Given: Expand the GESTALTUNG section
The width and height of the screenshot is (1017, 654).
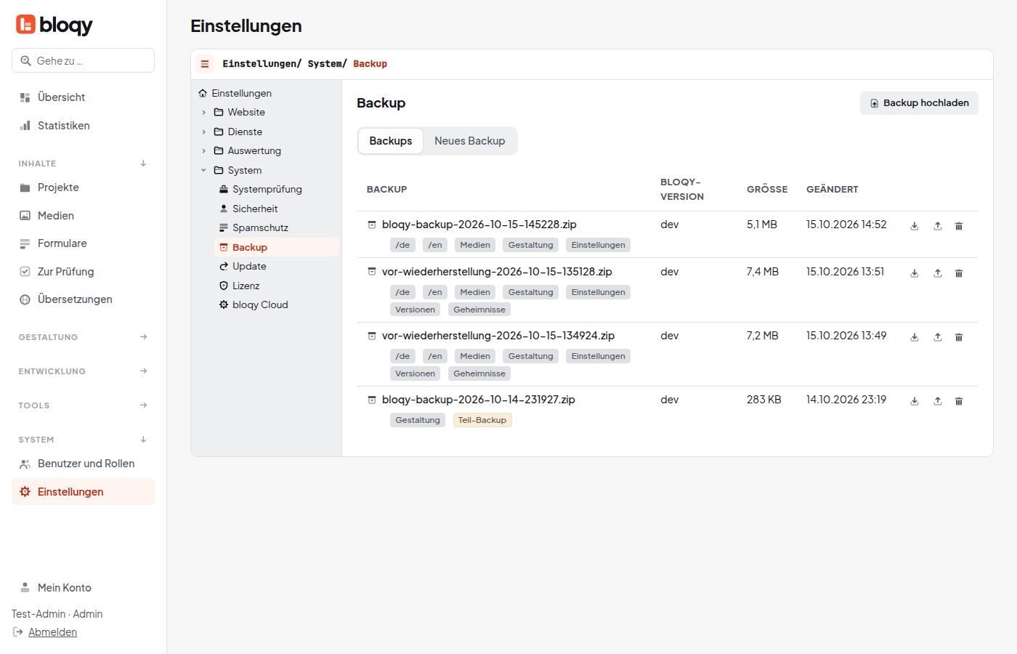Looking at the screenshot, I should 83,337.
